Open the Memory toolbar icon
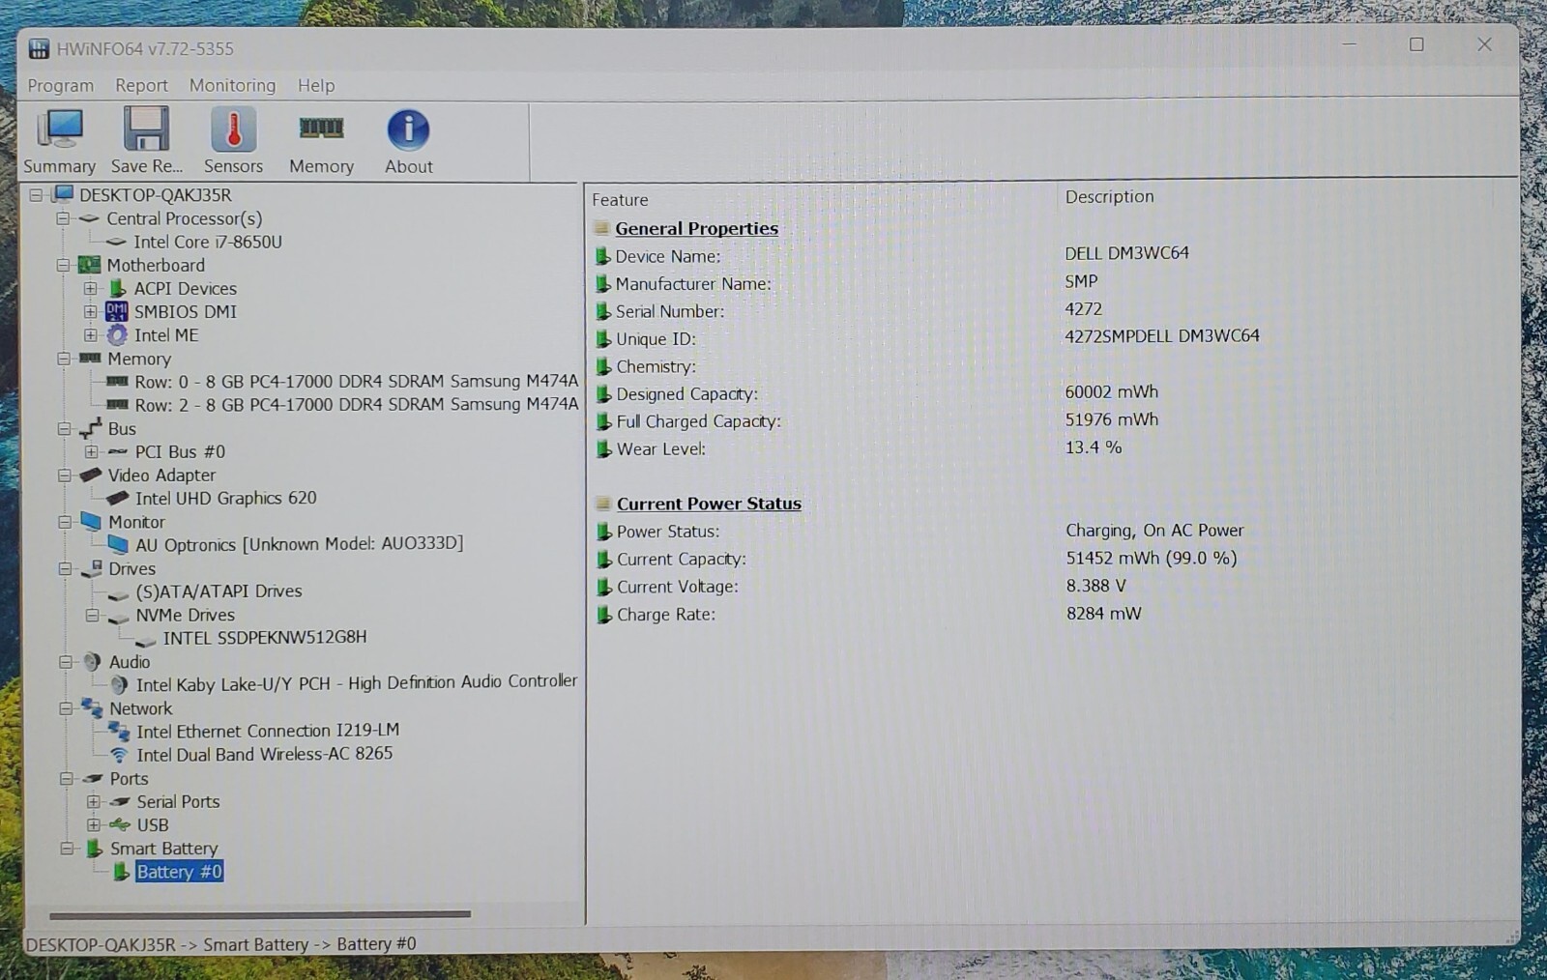 (x=321, y=141)
